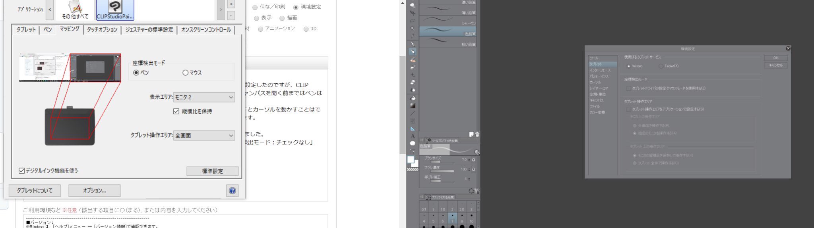The width and height of the screenshot is (814, 228).
Task: Switch to the オンスクリーンコントロール tab
Action: point(205,30)
